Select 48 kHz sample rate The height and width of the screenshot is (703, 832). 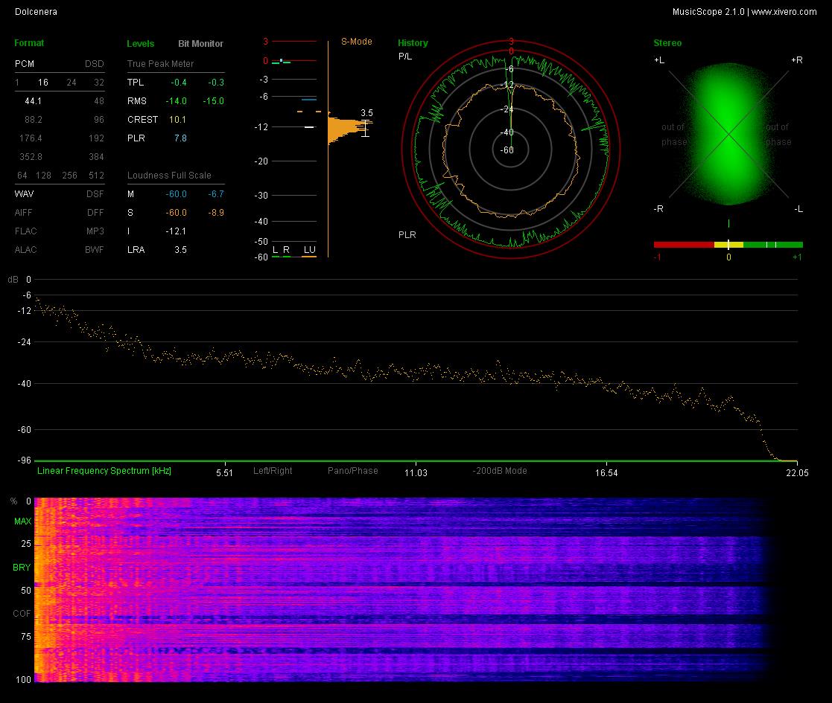99,100
